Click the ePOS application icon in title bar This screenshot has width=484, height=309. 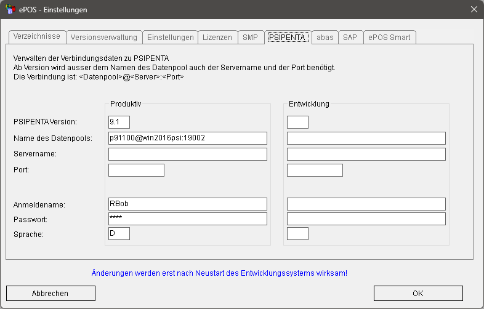[10, 9]
